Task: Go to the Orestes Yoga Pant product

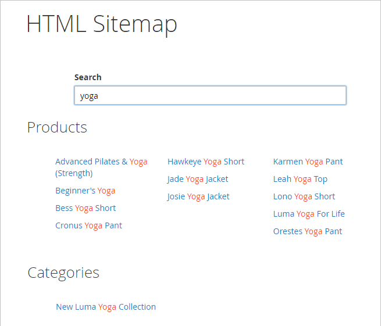Action: point(307,231)
